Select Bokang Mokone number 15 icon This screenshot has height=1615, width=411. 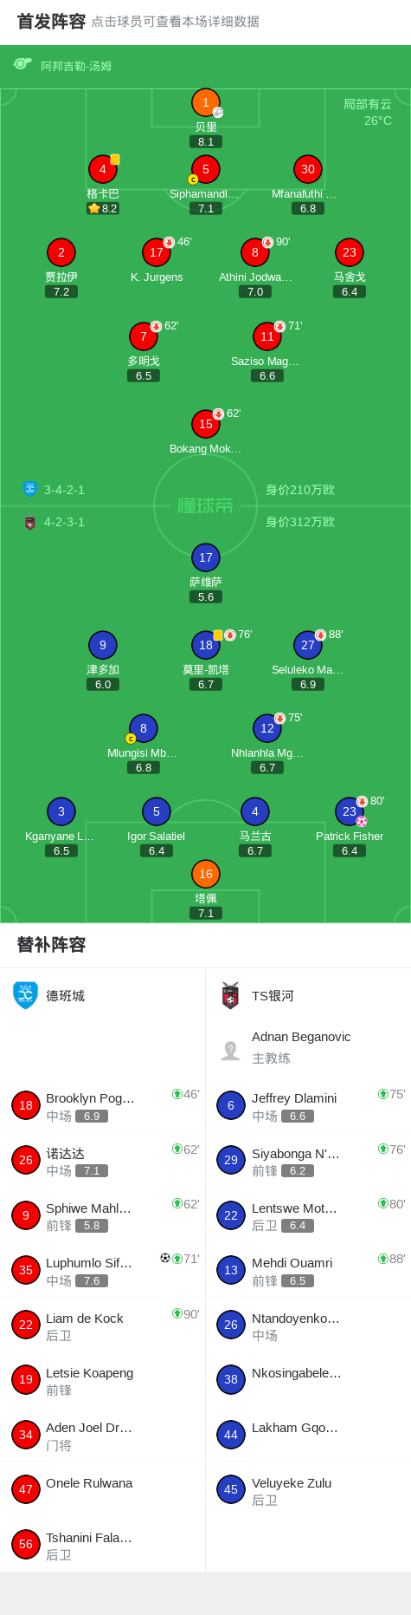coord(206,424)
